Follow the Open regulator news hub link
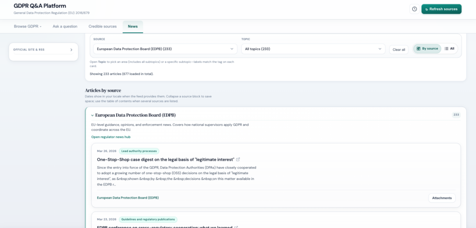The image size is (476, 228). (111, 137)
